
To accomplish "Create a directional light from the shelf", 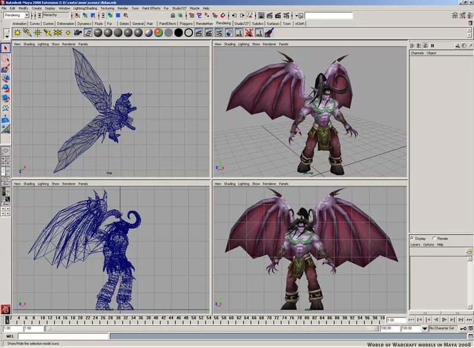I will click(x=27, y=33).
